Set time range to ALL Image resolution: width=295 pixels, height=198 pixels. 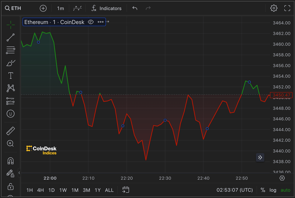tap(109, 190)
